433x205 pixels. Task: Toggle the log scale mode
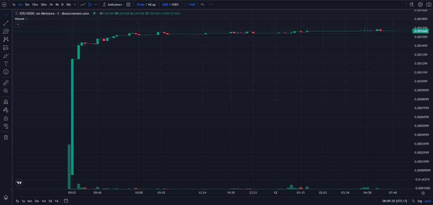pos(420,201)
